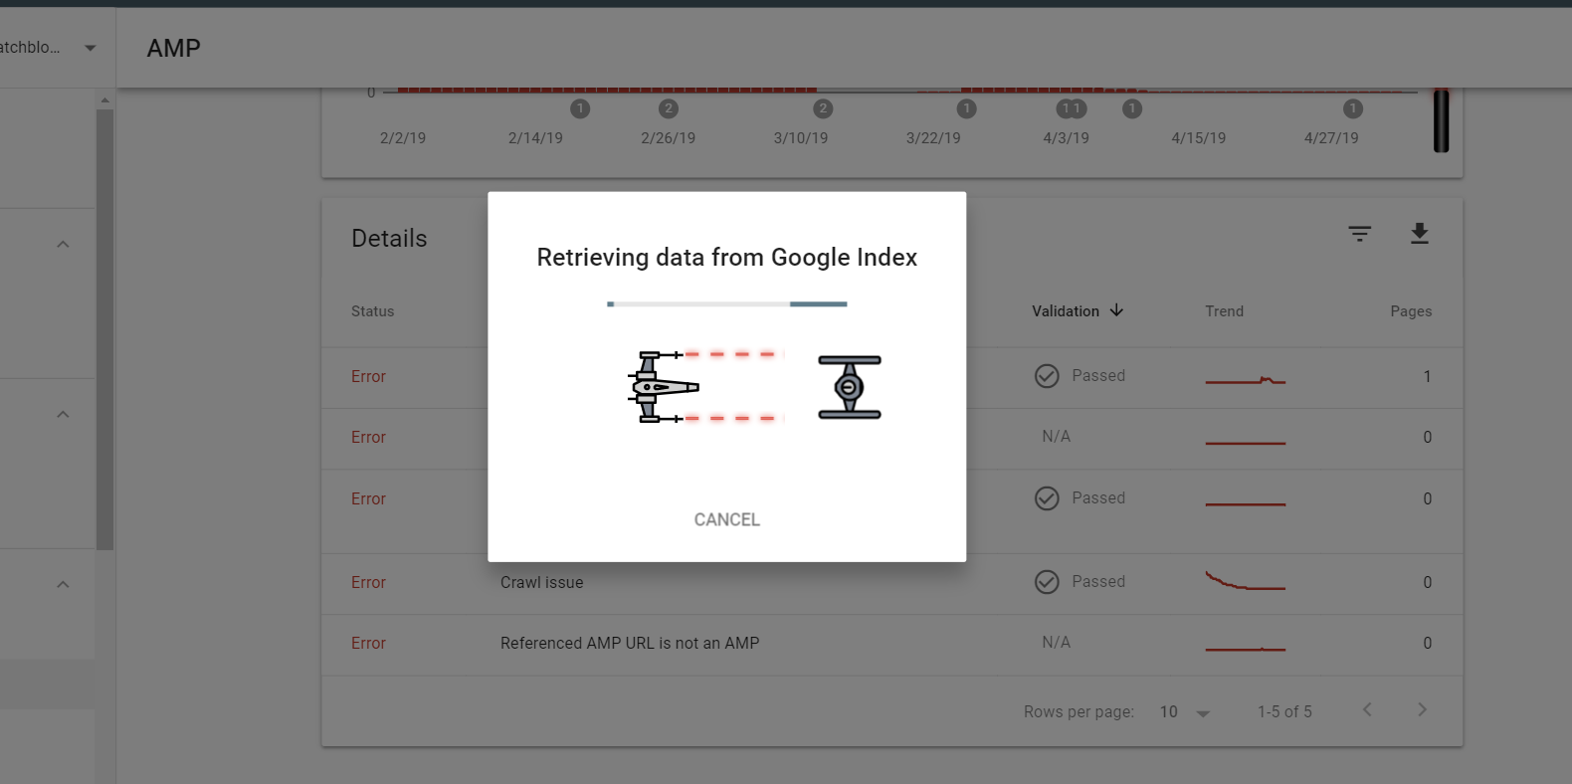Click the Passed checkmark in first row
This screenshot has height=784, width=1572.
point(1047,376)
